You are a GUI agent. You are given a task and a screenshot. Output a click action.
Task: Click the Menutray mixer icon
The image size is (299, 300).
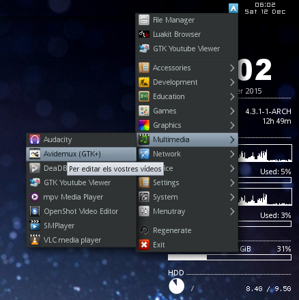[144, 211]
